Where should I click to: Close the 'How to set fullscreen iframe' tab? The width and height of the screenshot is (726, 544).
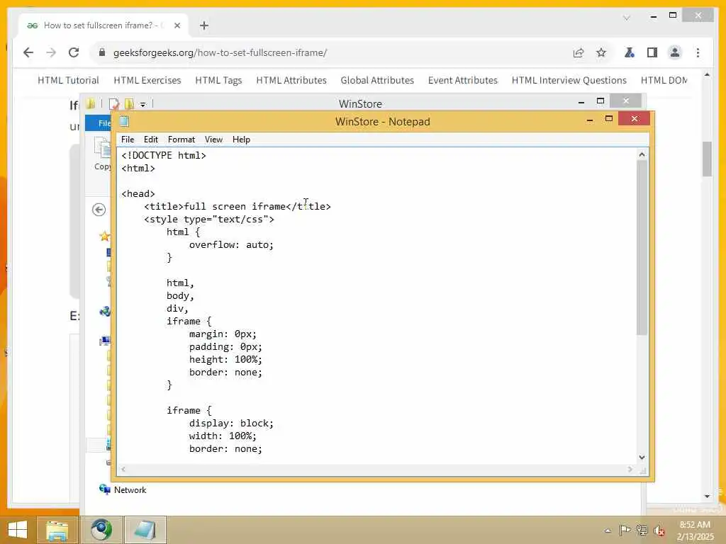coord(177,25)
